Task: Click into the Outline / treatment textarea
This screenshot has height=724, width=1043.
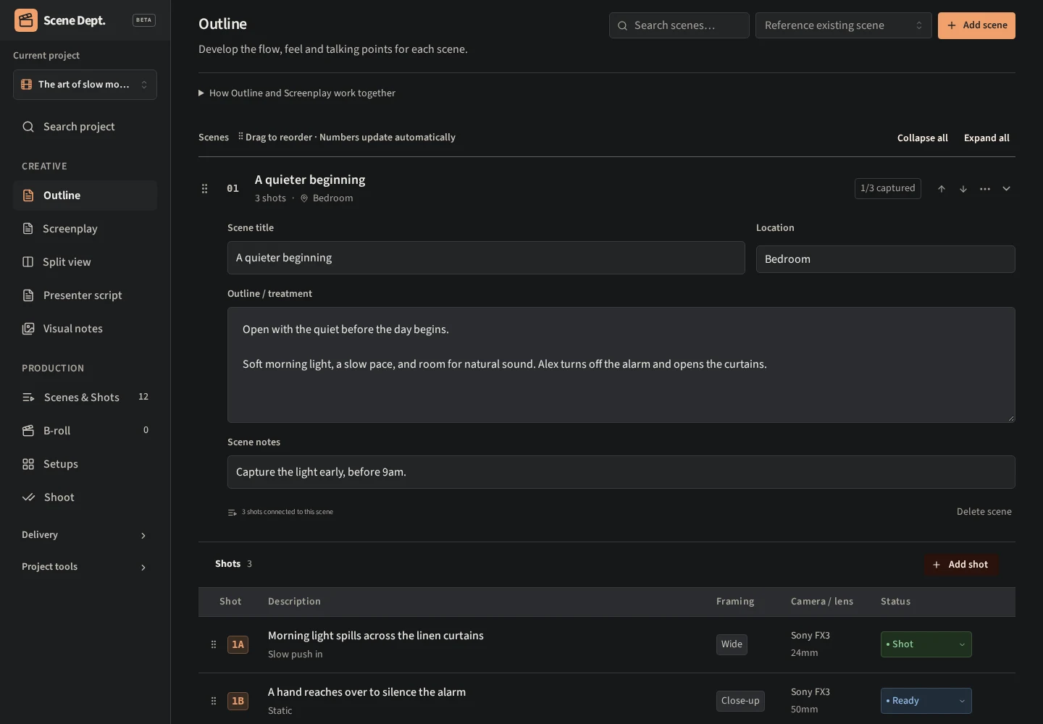Action: [x=621, y=365]
